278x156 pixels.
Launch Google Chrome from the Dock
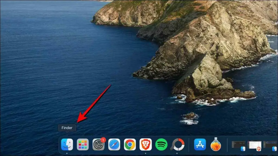pos(130,145)
